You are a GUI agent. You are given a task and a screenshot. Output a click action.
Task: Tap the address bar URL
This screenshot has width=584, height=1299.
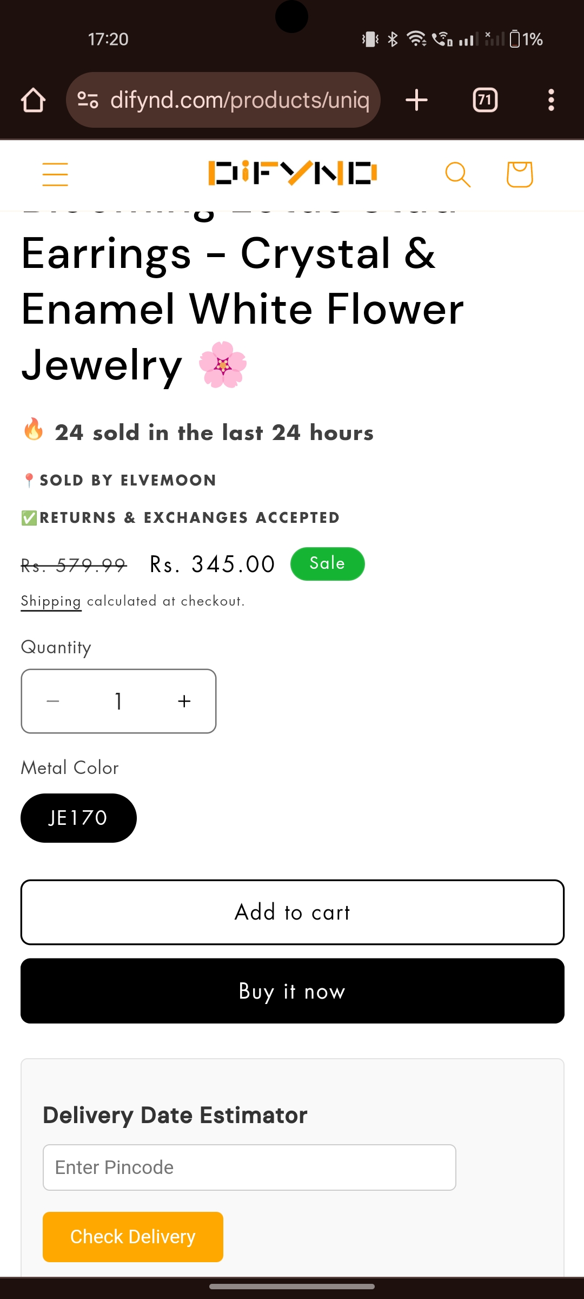(x=240, y=100)
